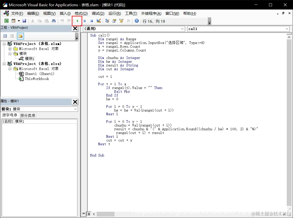Select Sheet1 (Sheet1) in project tree
293x218 pixels.
click(x=39, y=74)
